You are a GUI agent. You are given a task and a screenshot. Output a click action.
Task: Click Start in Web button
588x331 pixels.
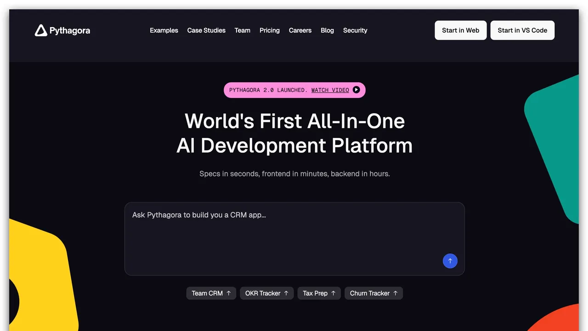pyautogui.click(x=461, y=30)
